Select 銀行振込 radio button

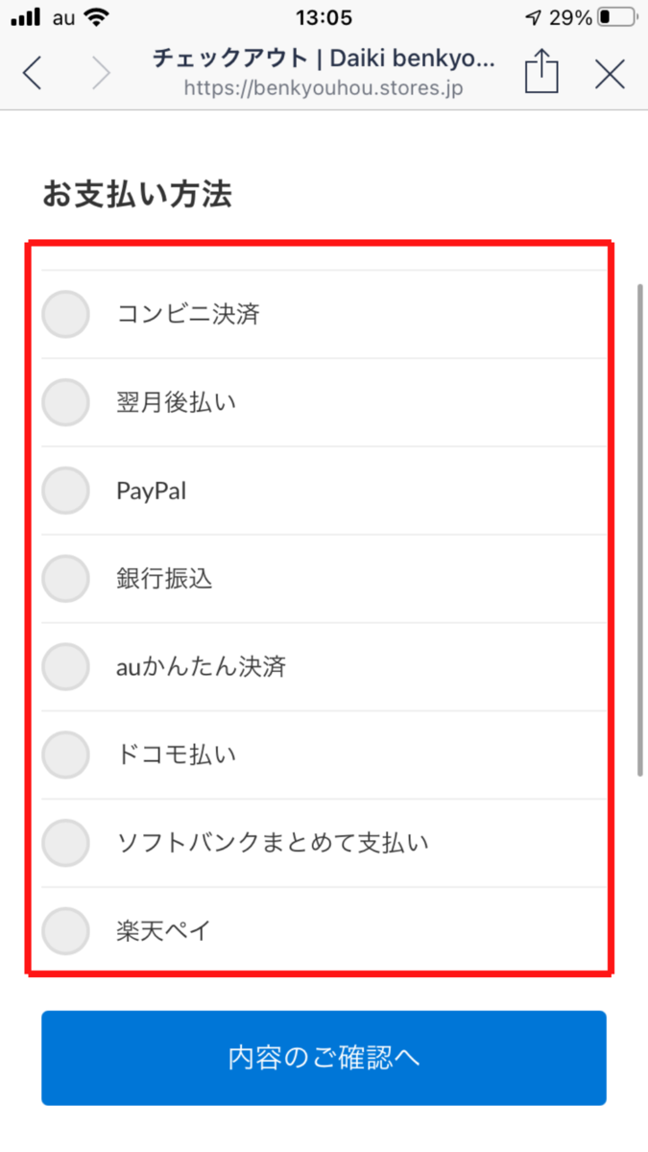(65, 579)
